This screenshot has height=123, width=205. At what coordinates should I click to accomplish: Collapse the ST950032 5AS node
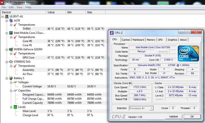pos(7,62)
